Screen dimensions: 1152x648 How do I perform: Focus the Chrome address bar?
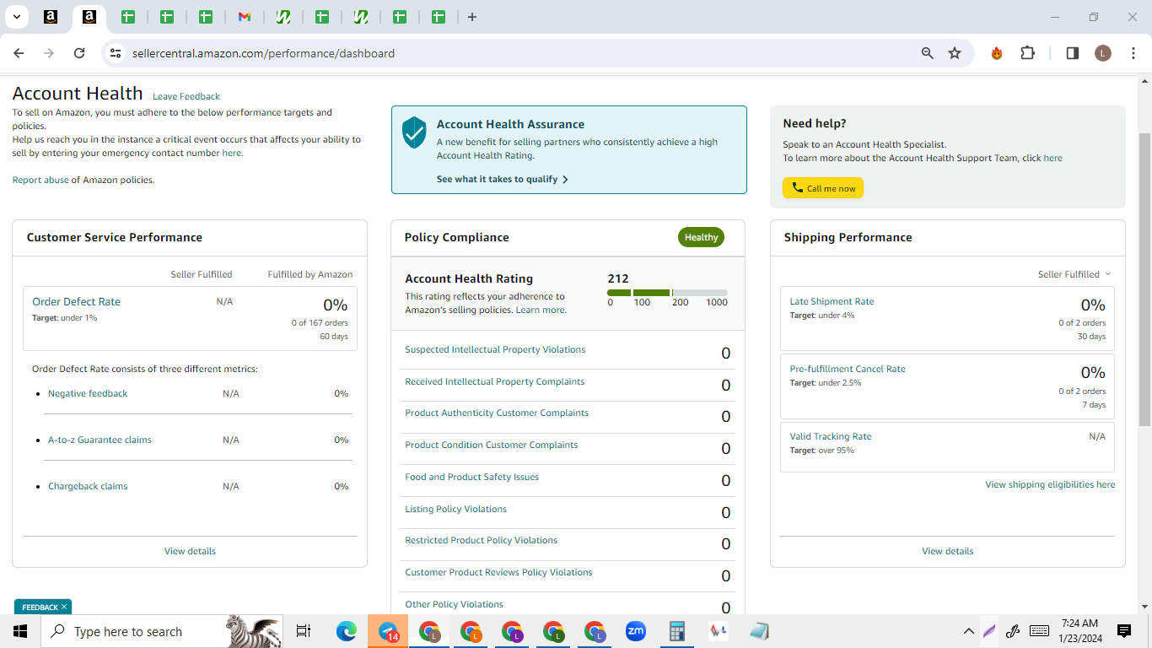point(523,53)
